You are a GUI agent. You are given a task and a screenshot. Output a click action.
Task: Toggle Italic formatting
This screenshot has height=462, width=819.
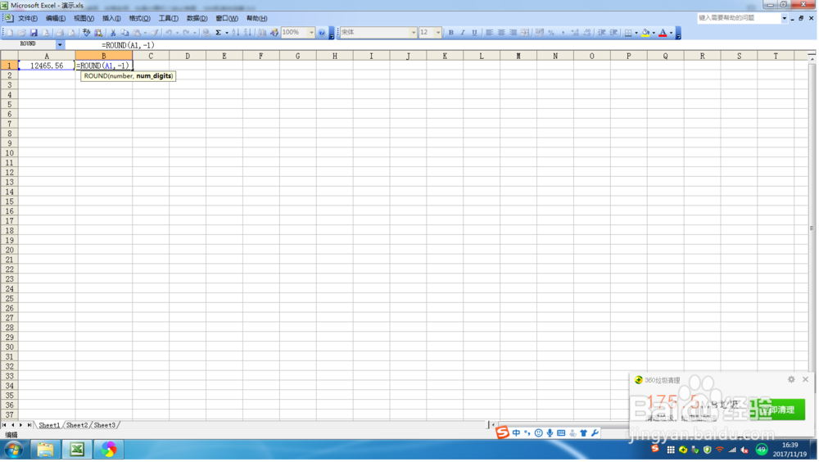[x=462, y=33]
